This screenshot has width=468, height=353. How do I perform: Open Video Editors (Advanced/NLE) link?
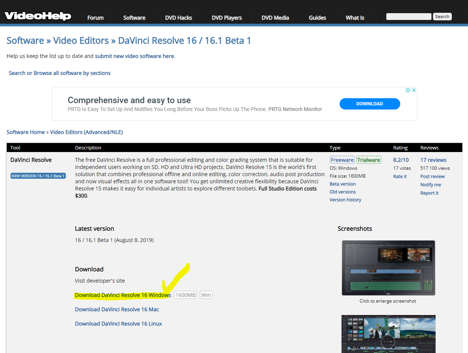coord(87,132)
